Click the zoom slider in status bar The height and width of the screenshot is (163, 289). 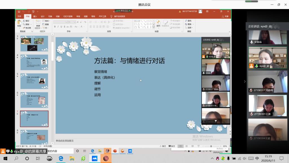tap(212, 146)
